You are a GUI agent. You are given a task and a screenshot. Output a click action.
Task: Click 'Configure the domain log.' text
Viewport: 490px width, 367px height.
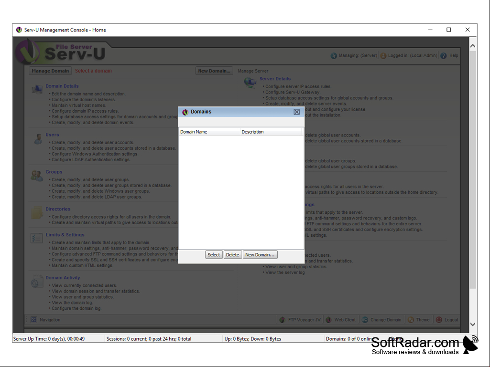click(x=76, y=308)
